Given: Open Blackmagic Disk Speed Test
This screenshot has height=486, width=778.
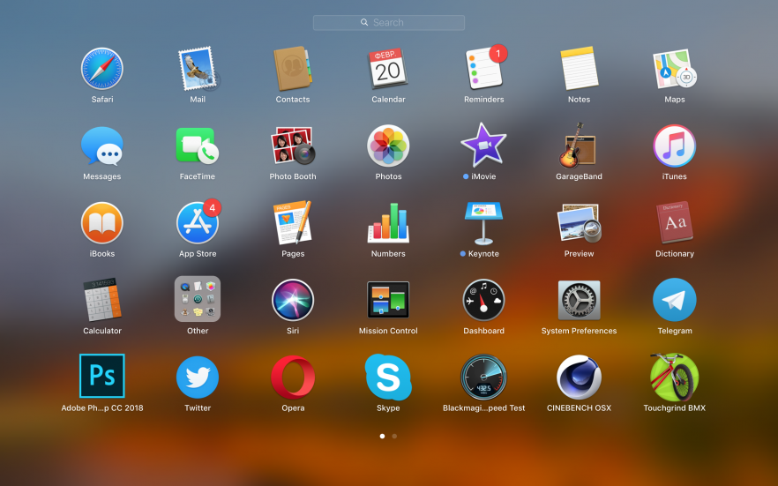Looking at the screenshot, I should 483,377.
